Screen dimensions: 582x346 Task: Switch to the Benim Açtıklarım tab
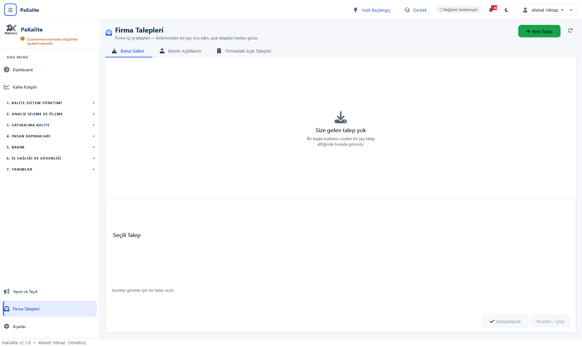[x=180, y=51]
